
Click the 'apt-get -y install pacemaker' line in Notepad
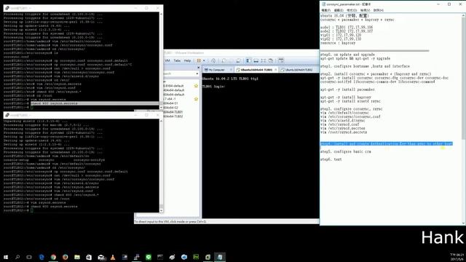coord(347,90)
